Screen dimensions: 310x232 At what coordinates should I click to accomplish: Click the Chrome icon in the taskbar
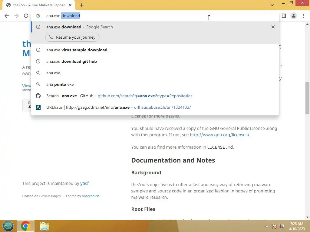pyautogui.click(x=26, y=226)
